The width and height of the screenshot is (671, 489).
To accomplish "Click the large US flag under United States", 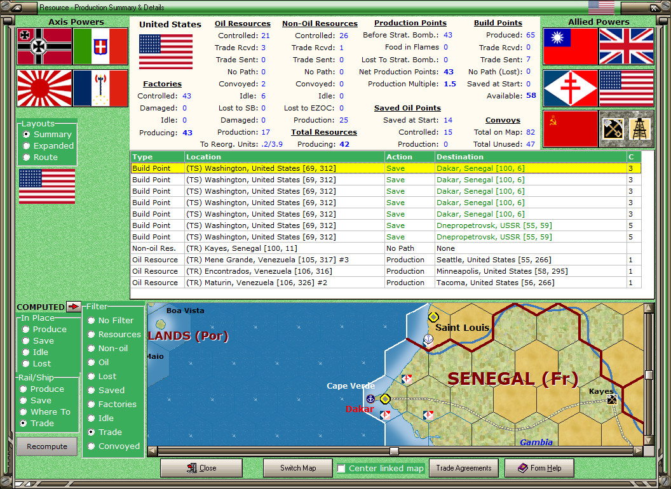I will 166,52.
